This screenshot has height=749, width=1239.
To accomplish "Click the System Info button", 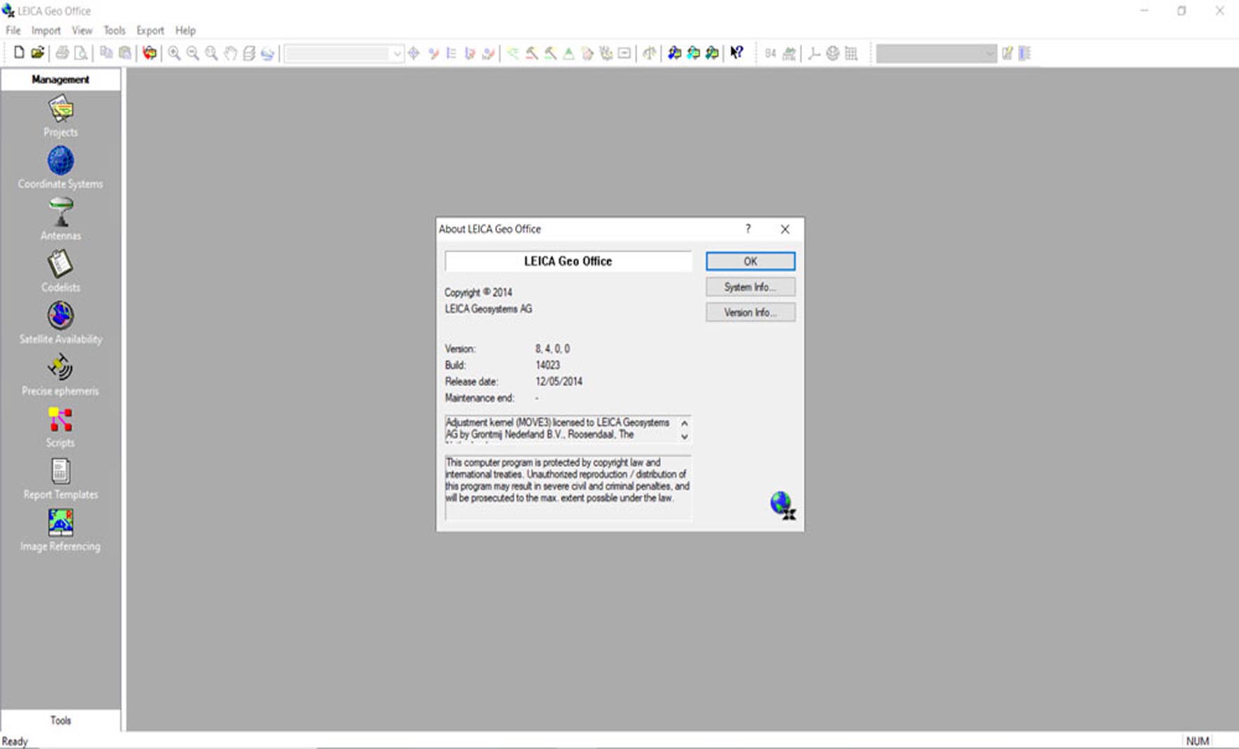I will pyautogui.click(x=750, y=287).
